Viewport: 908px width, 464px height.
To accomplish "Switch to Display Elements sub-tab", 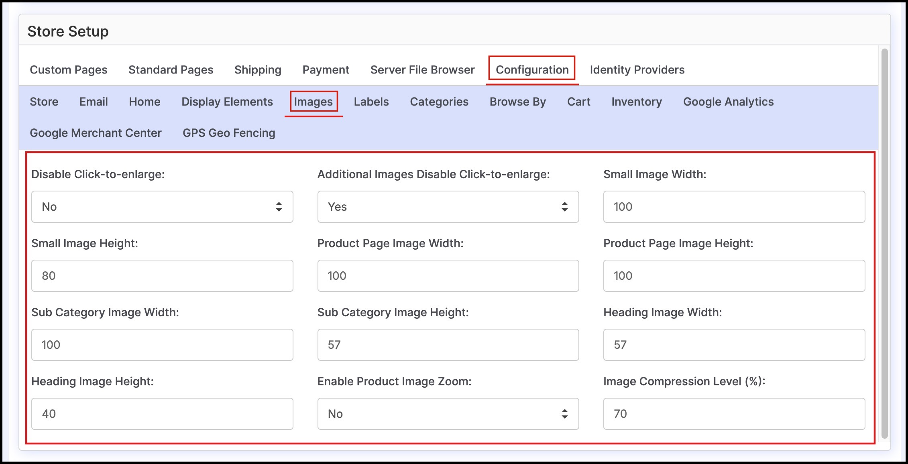I will click(x=227, y=102).
